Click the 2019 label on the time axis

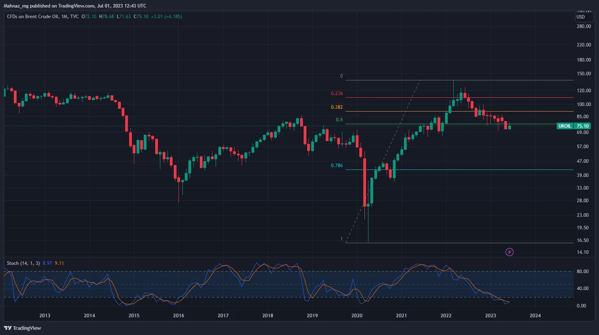pos(312,315)
